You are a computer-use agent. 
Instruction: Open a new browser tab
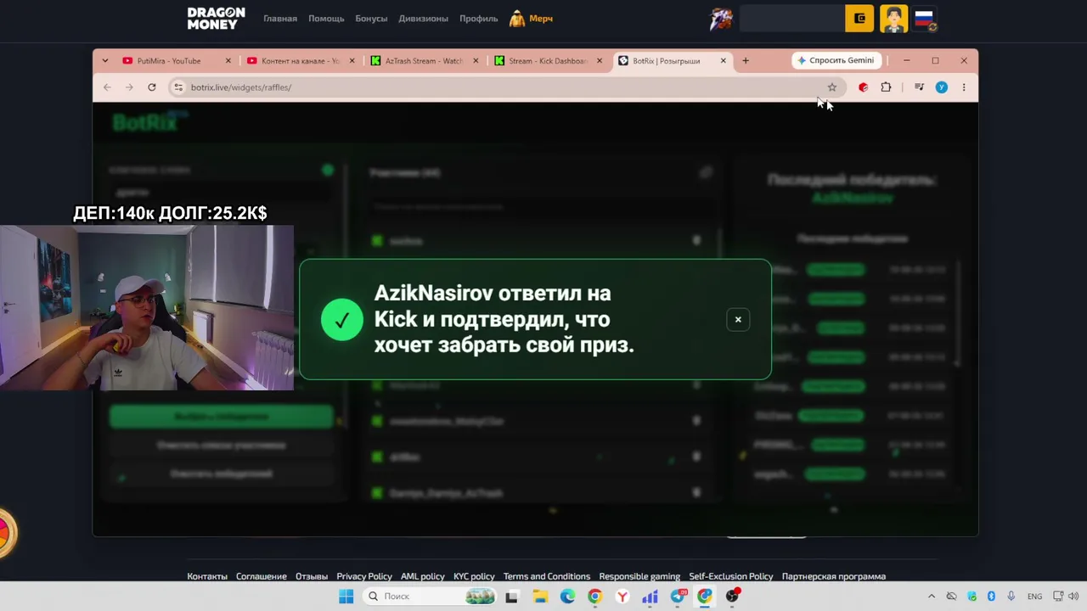[x=746, y=61]
